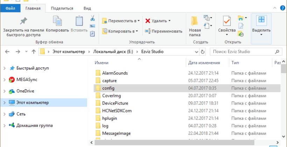Click the red X Удалить (Delete) button
Screen dimensions: 287x147
click(x=156, y=21)
